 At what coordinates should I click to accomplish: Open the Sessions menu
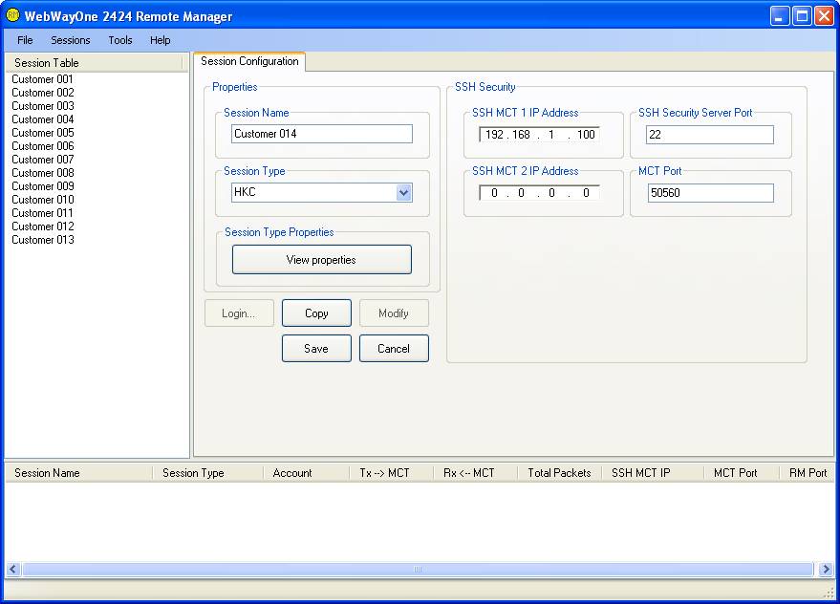pyautogui.click(x=71, y=40)
